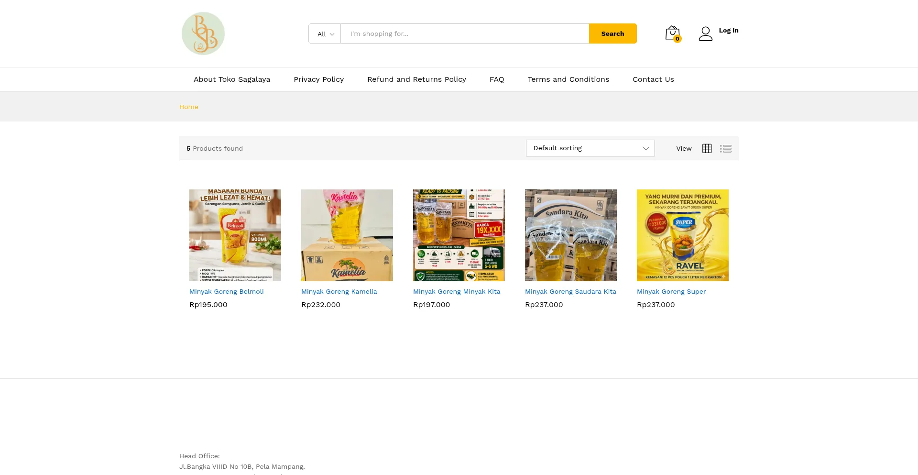Click the Rp195.000 price text
Image resolution: width=918 pixels, height=475 pixels.
click(208, 305)
